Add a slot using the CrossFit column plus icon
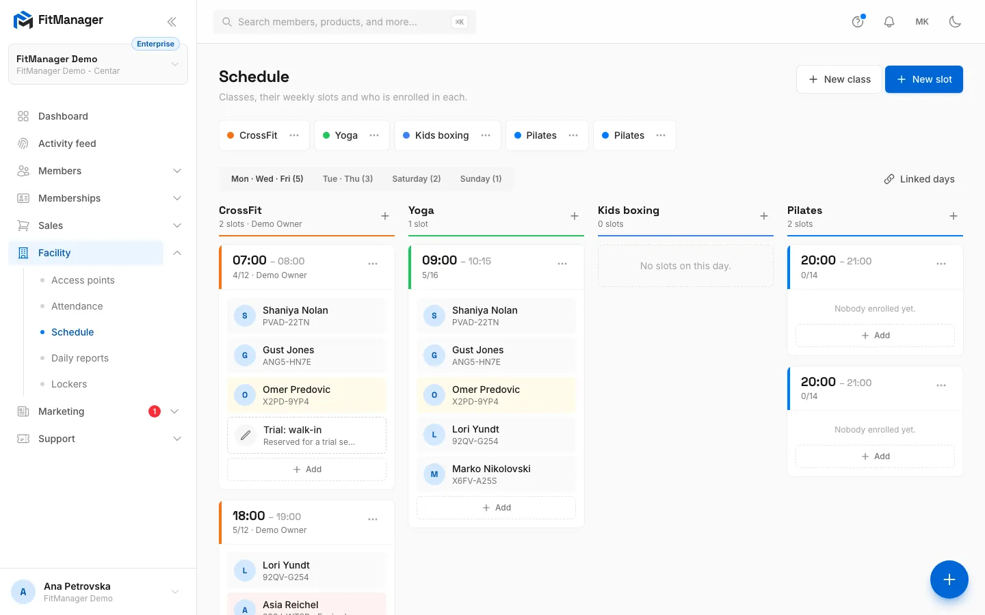The width and height of the screenshot is (985, 615). click(x=385, y=216)
